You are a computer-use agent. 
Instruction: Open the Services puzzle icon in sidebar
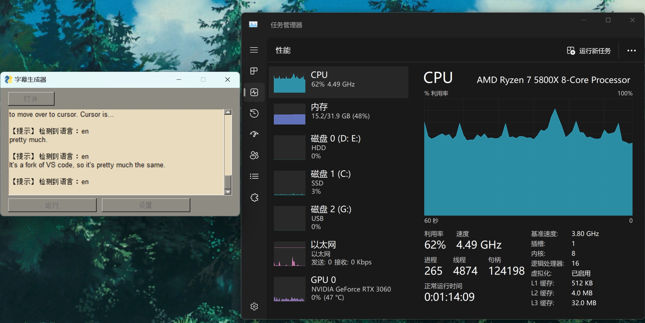tap(254, 197)
